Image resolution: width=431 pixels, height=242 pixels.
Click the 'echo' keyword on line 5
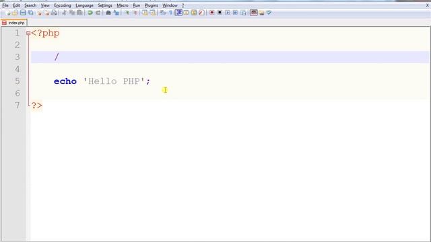tap(65, 81)
